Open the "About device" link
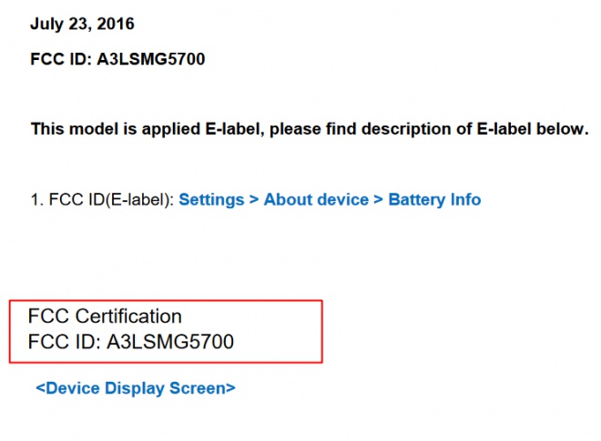This screenshot has height=441, width=601. pyautogui.click(x=316, y=199)
